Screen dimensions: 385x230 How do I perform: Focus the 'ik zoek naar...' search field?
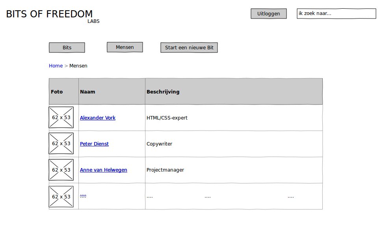coord(337,13)
